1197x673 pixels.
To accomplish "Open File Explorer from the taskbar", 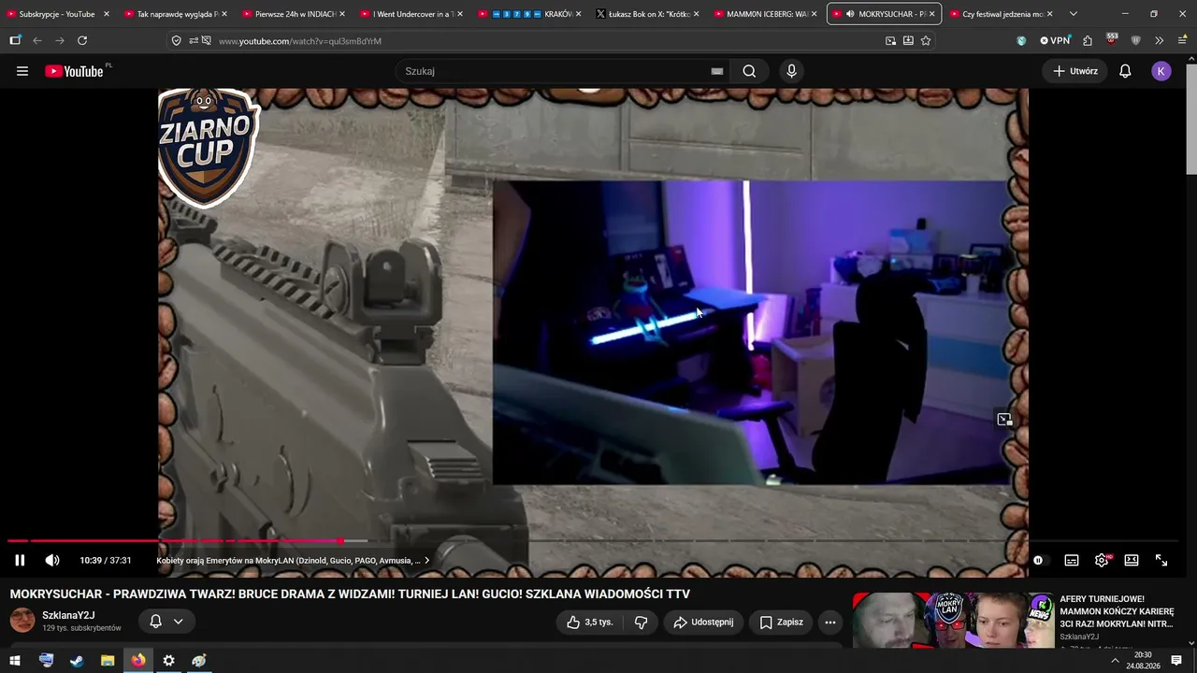I will [108, 661].
